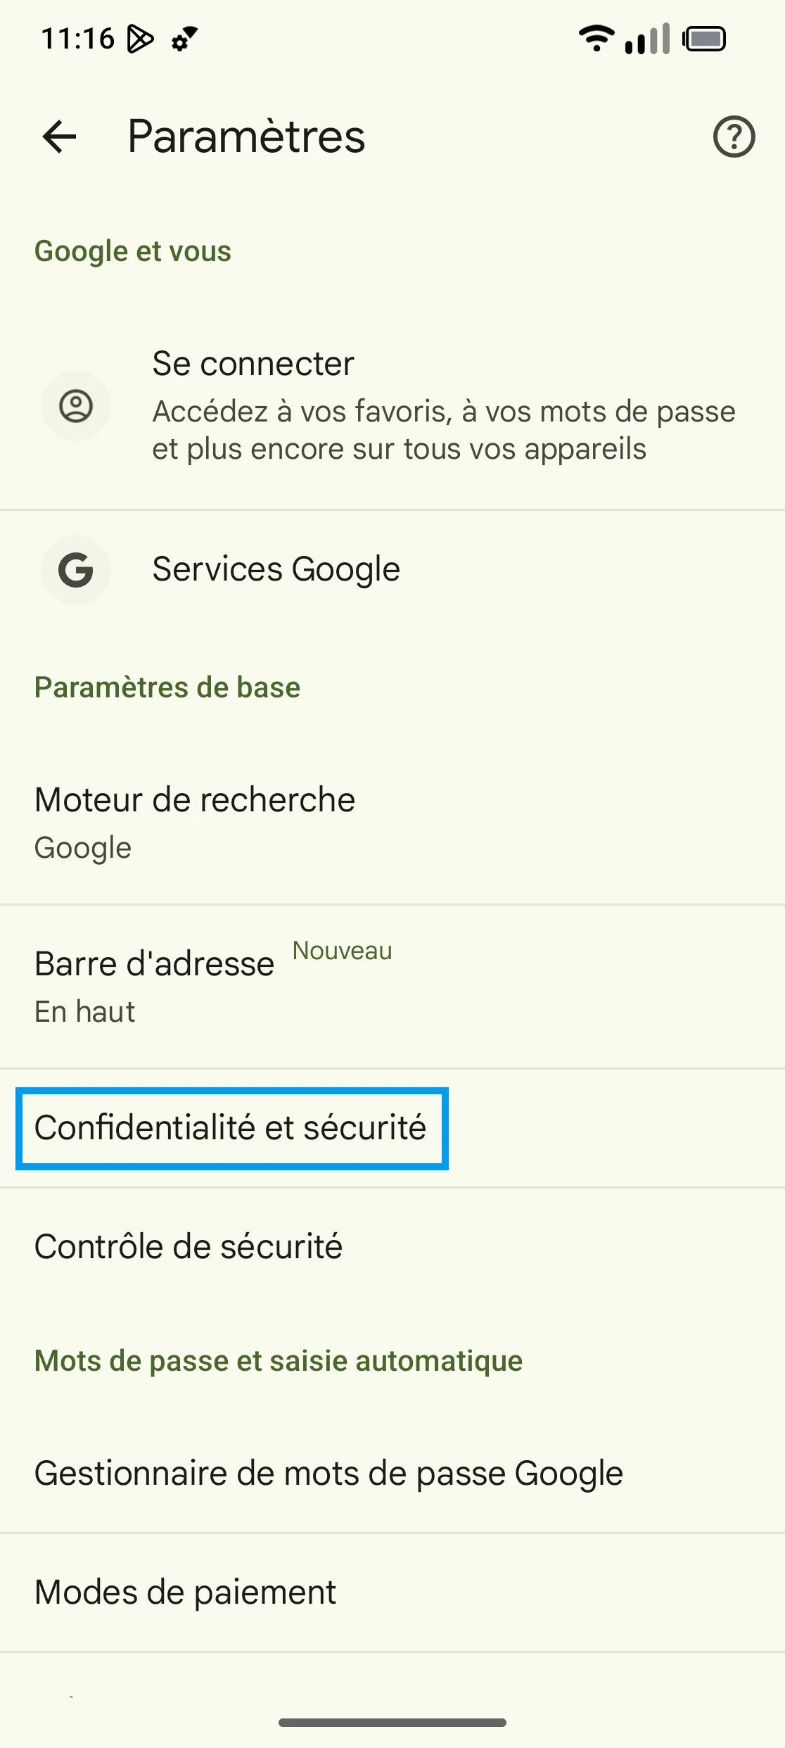Image resolution: width=785 pixels, height=1748 pixels.
Task: Tap the battery indicator in status bar
Action: (704, 39)
